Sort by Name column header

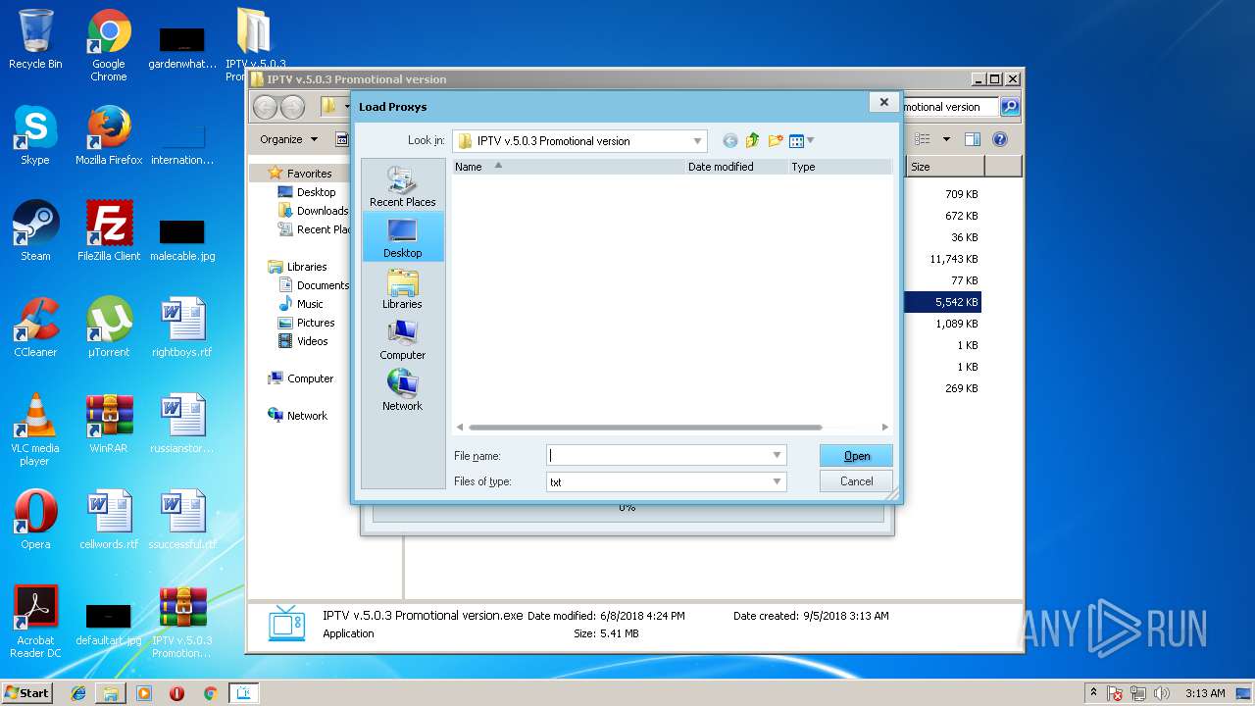click(568, 167)
